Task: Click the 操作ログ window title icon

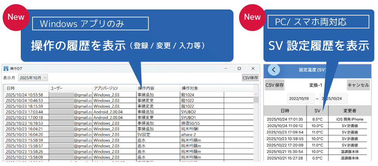Action: point(6,68)
